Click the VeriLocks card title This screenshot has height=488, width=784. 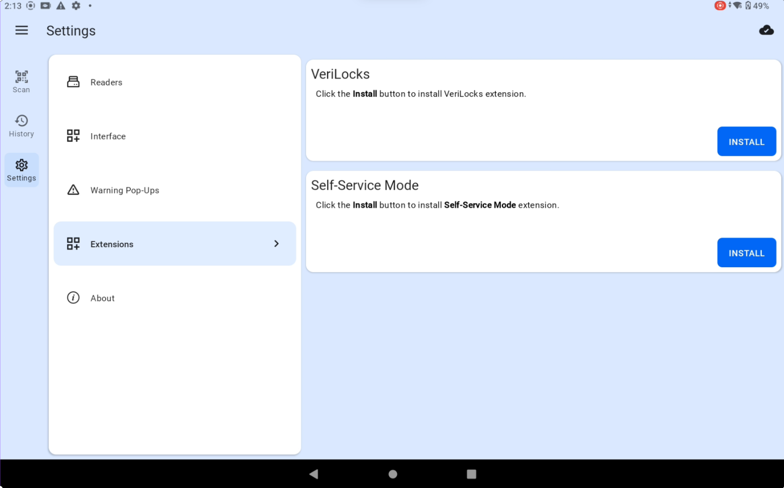pyautogui.click(x=340, y=74)
